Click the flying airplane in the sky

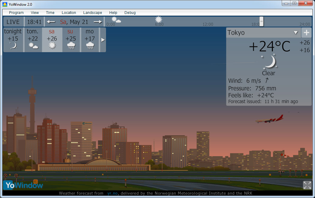point(269,119)
